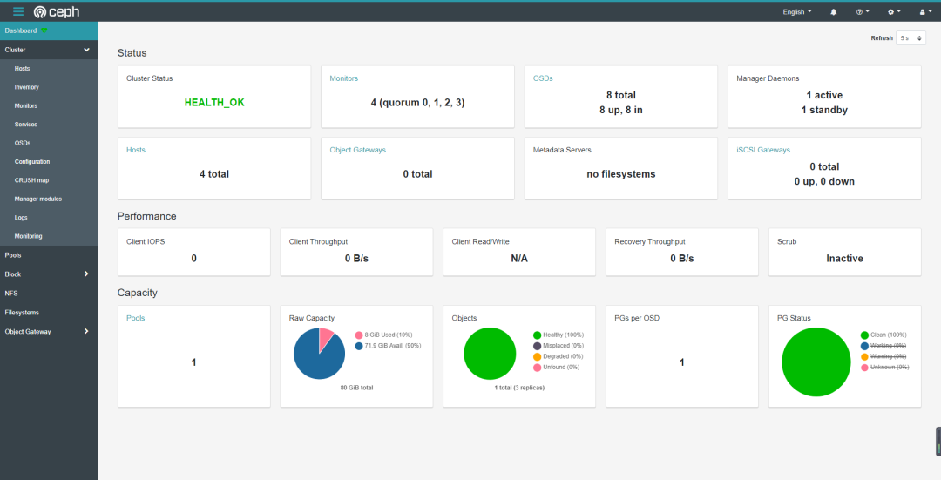Click the Scrub 'Inactive' value
941x480 pixels.
(845, 259)
